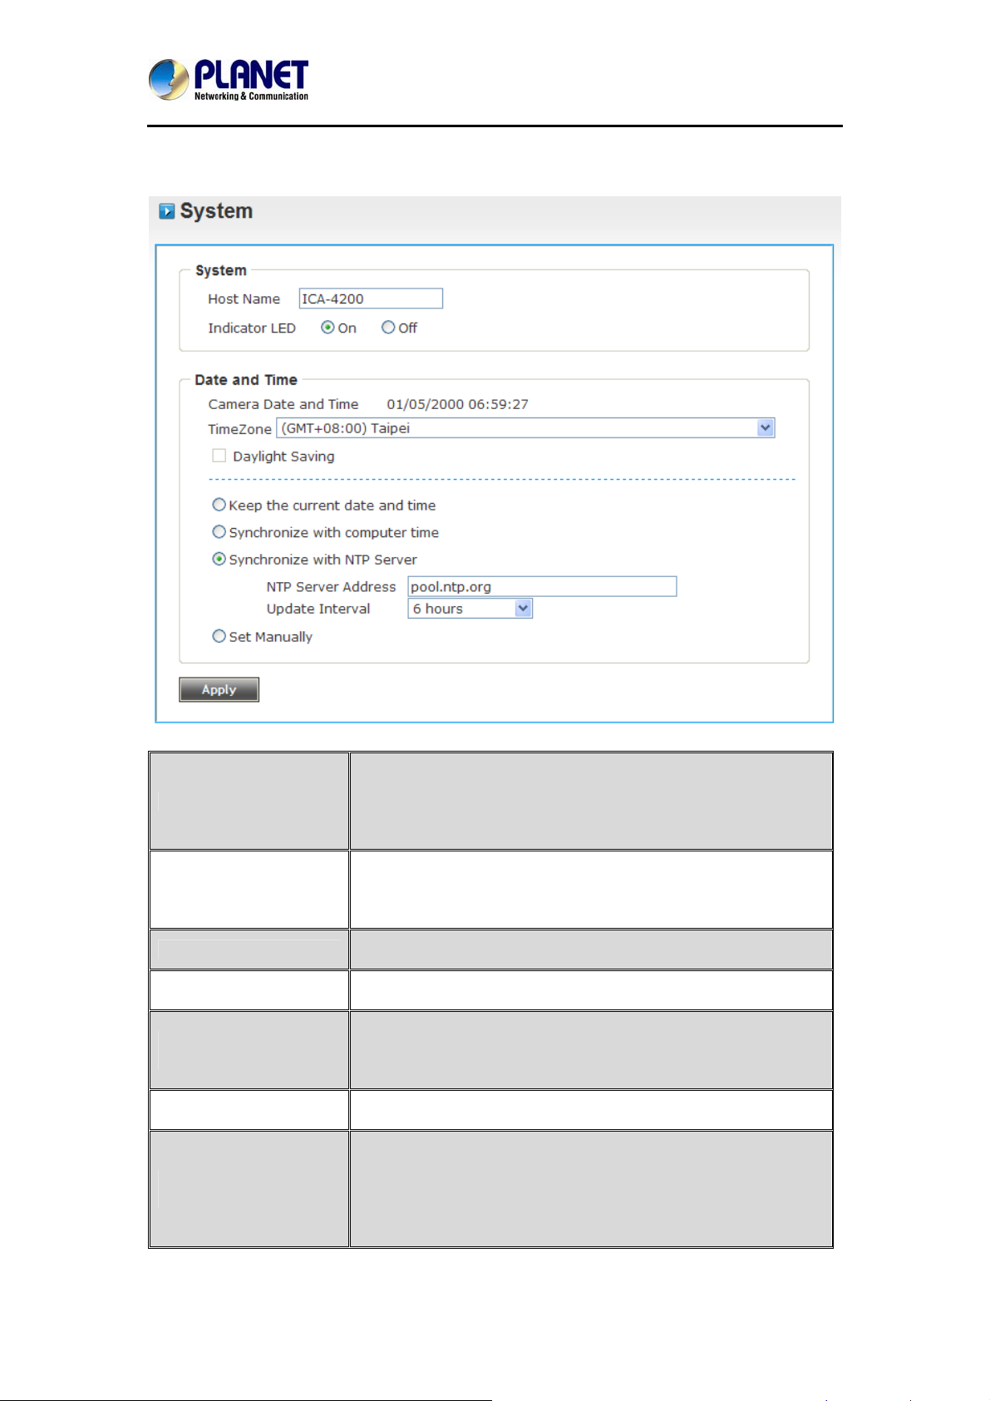The width and height of the screenshot is (990, 1401).
Task: Click the camera time 01/05/2000 06:59:27
Action: 457,404
